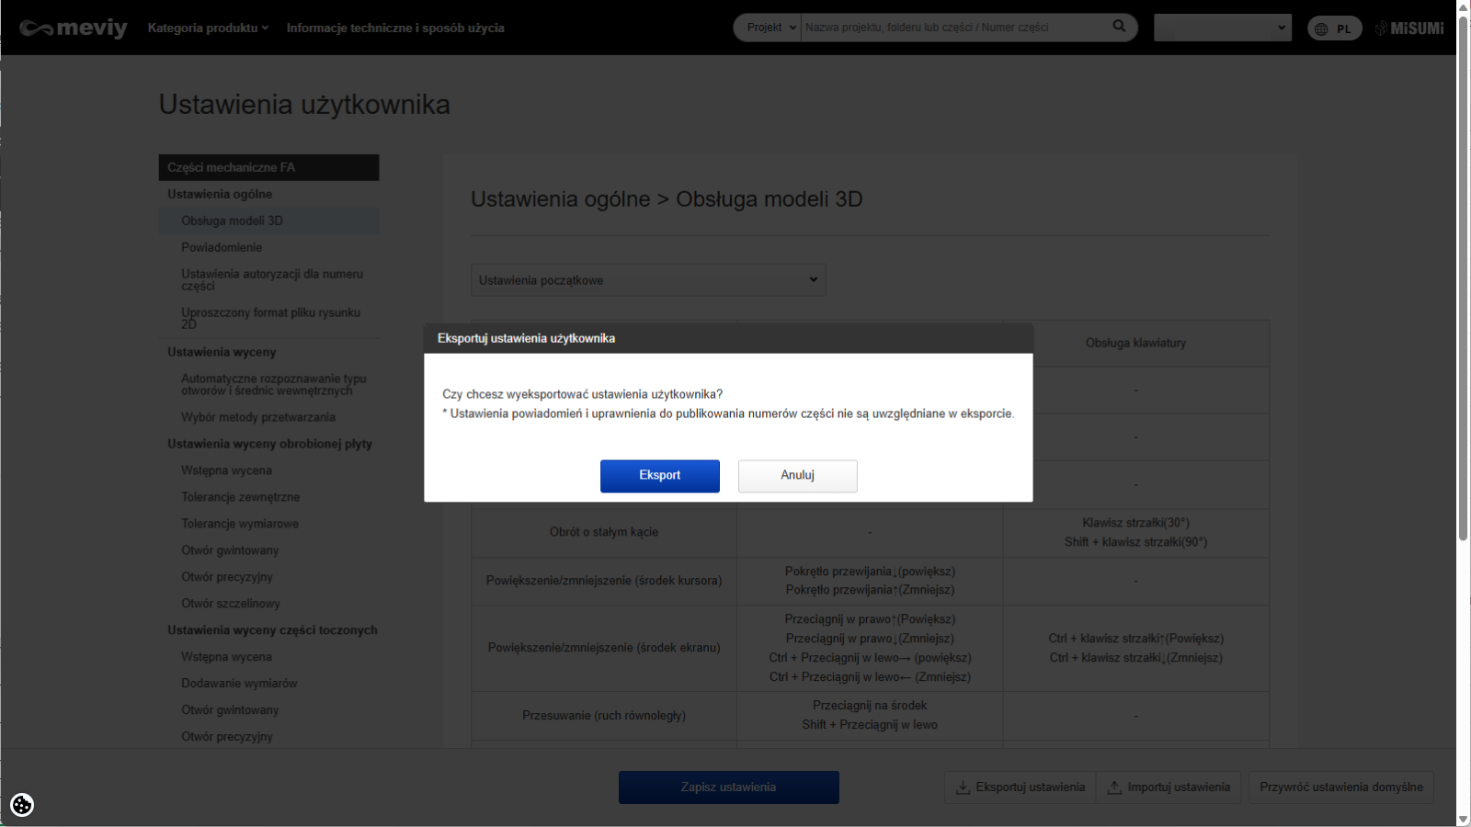Select Powiadomienie in sidebar

coord(222,247)
